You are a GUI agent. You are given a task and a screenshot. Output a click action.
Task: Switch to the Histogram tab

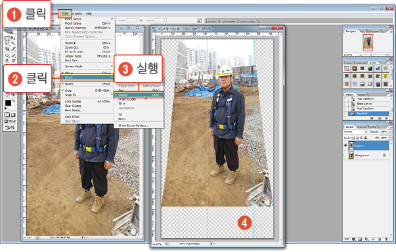pos(374,31)
